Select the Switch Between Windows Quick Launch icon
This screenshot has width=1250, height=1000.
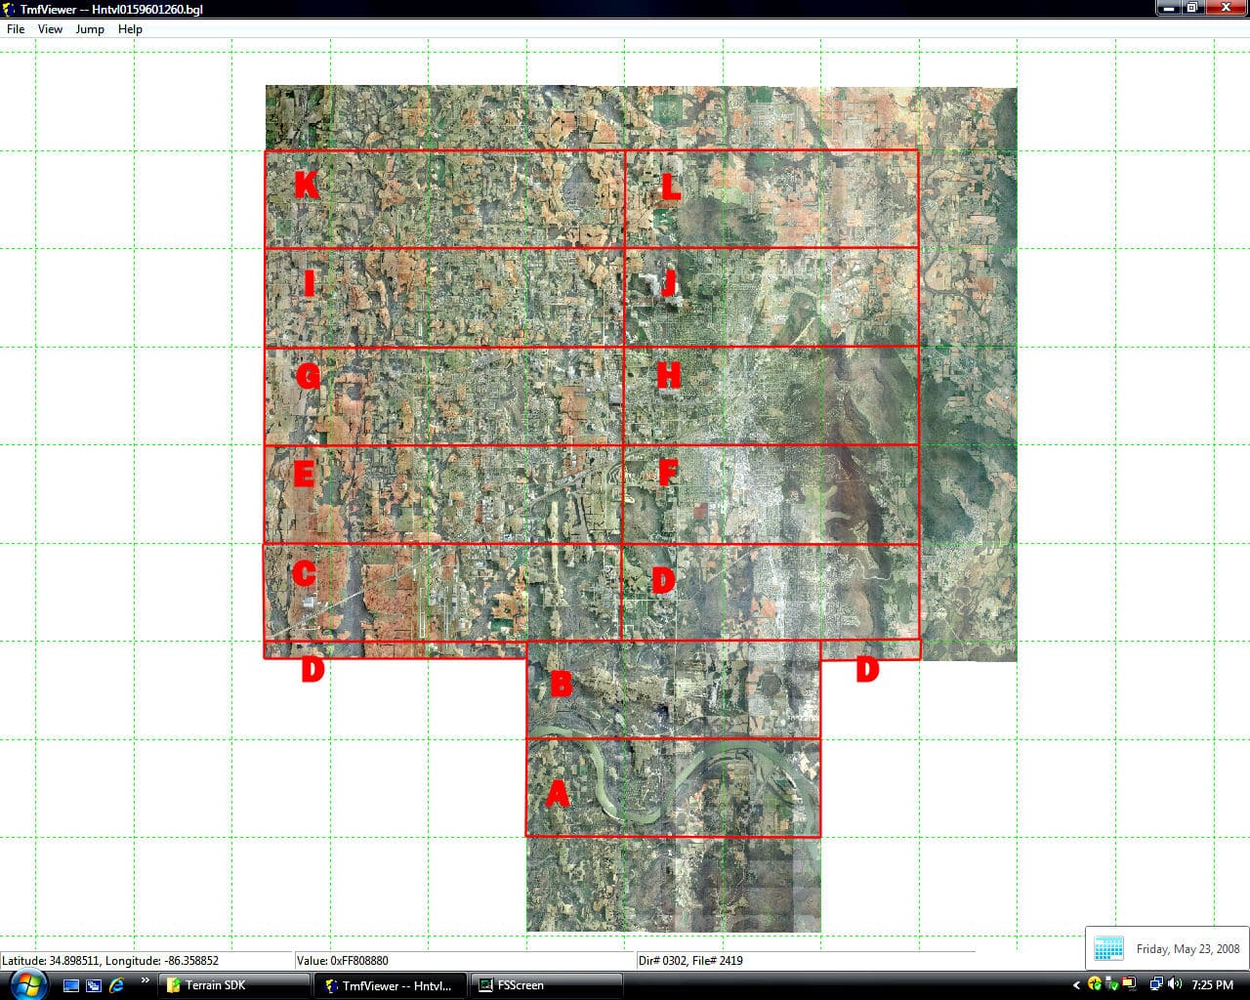click(94, 985)
